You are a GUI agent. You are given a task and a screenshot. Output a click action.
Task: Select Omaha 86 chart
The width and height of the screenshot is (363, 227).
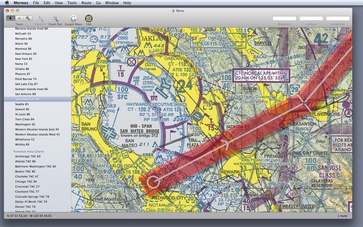[x=22, y=69]
